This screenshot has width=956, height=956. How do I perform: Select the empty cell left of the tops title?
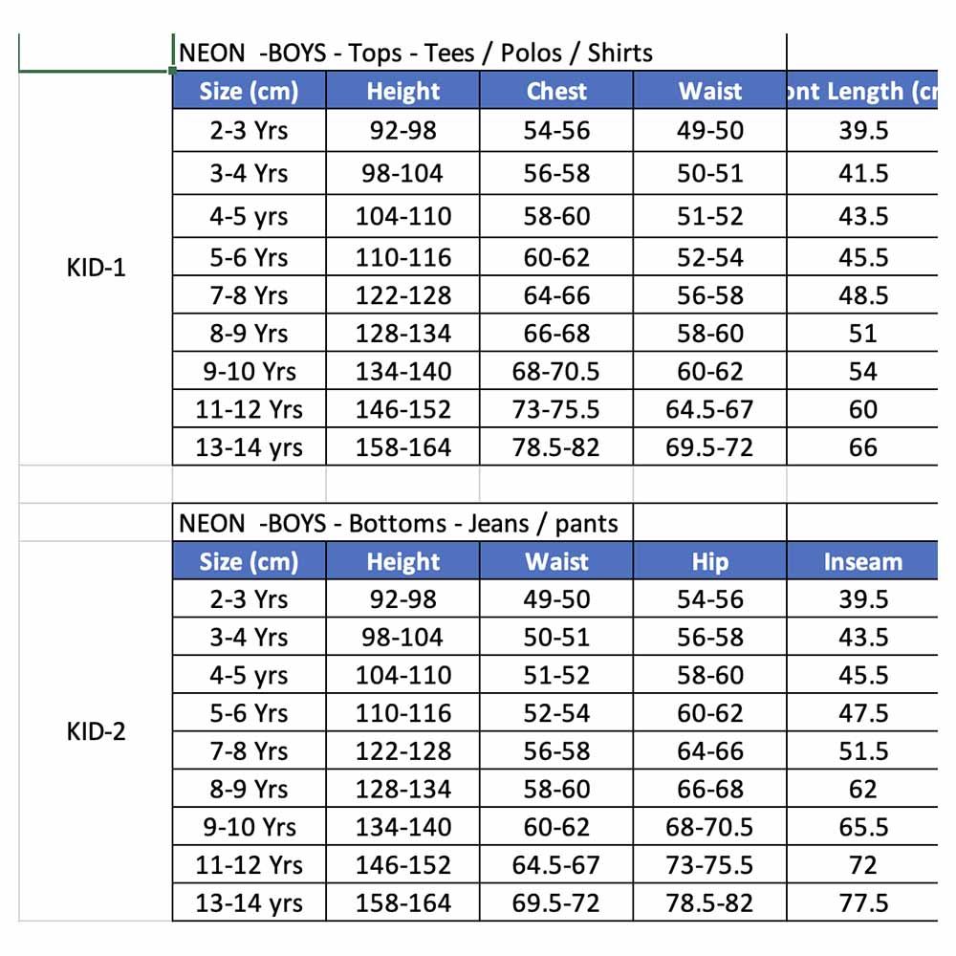click(x=96, y=53)
